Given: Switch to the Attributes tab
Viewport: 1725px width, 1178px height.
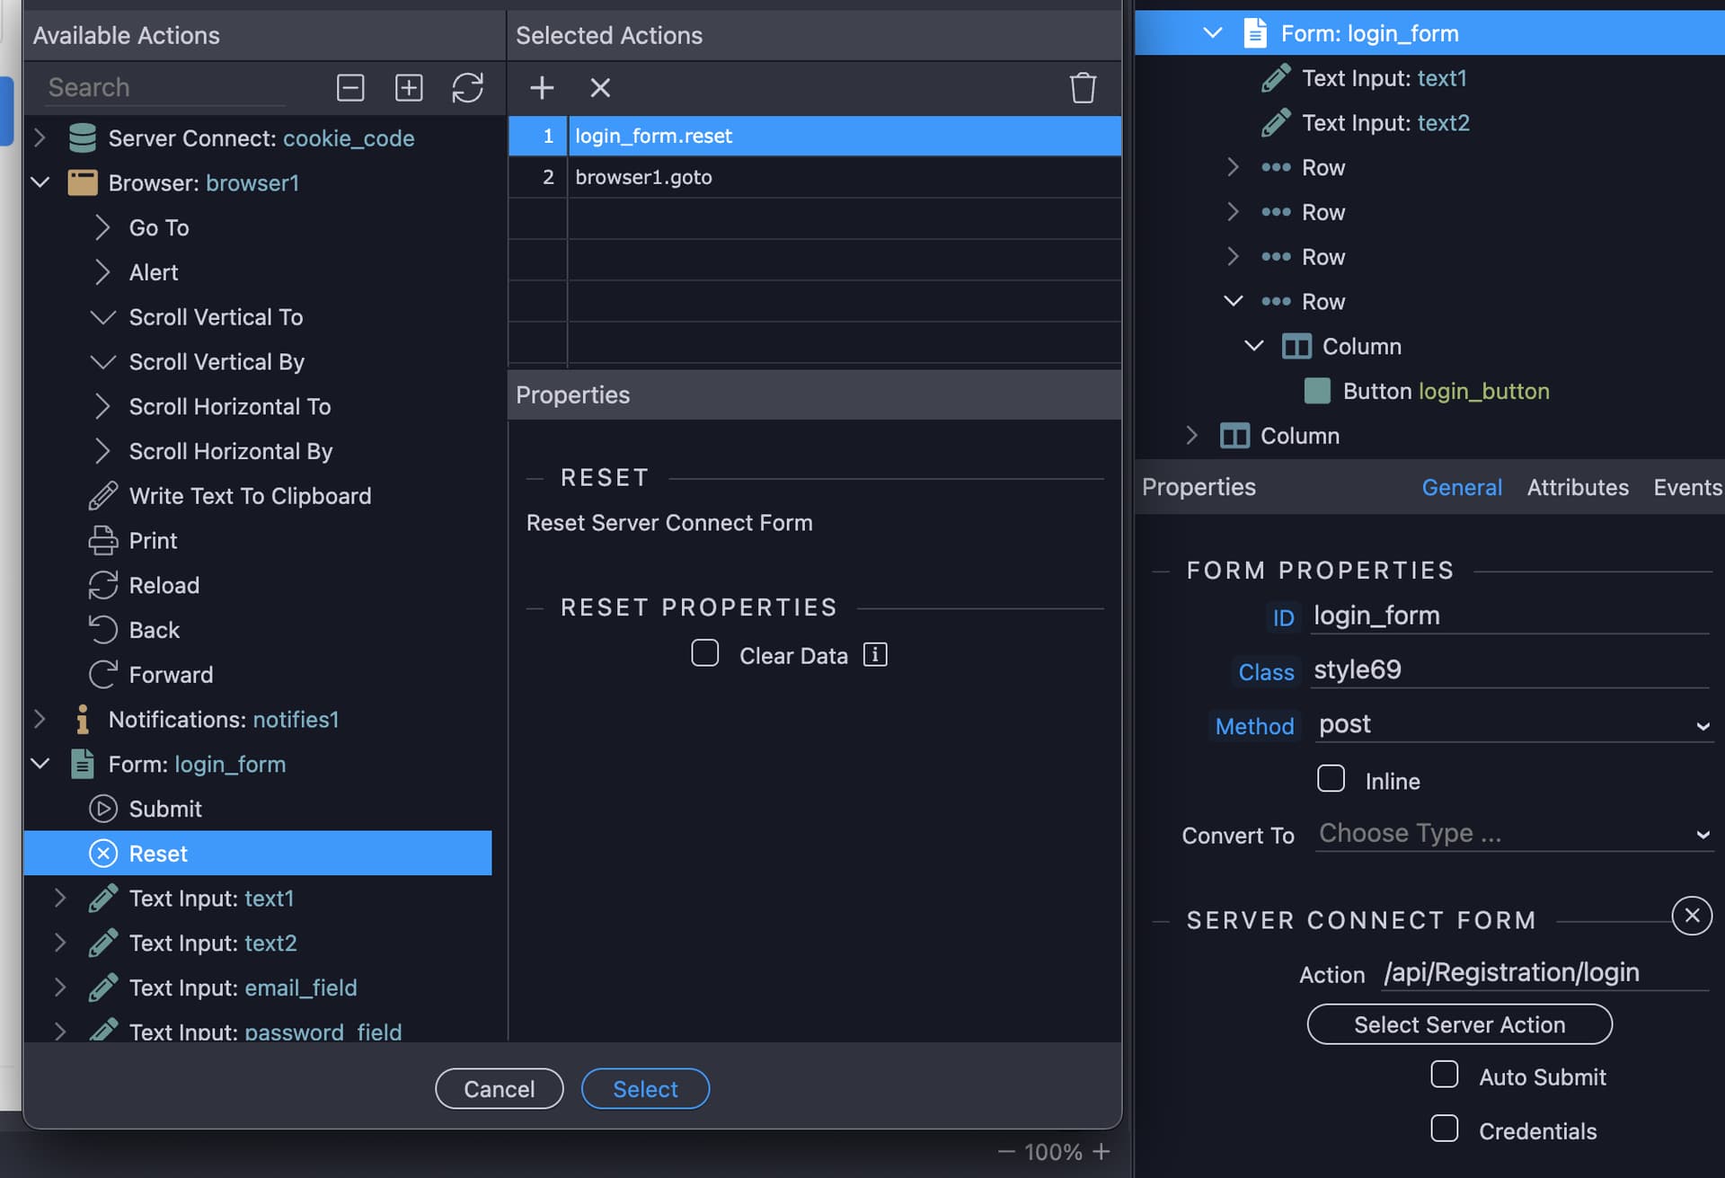Looking at the screenshot, I should click(x=1578, y=487).
